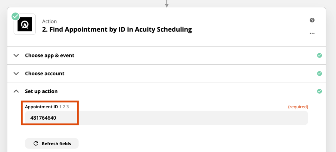Click the Acuity Scheduling app logo
Viewport: 336px width, 152px height.
coord(25,24)
